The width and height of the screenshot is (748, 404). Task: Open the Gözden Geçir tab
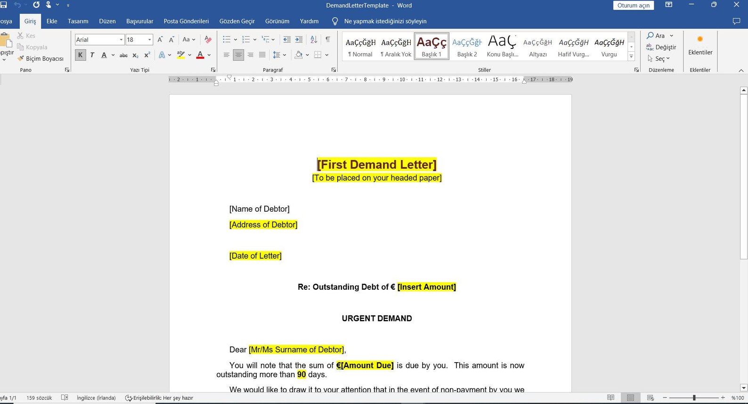(237, 21)
